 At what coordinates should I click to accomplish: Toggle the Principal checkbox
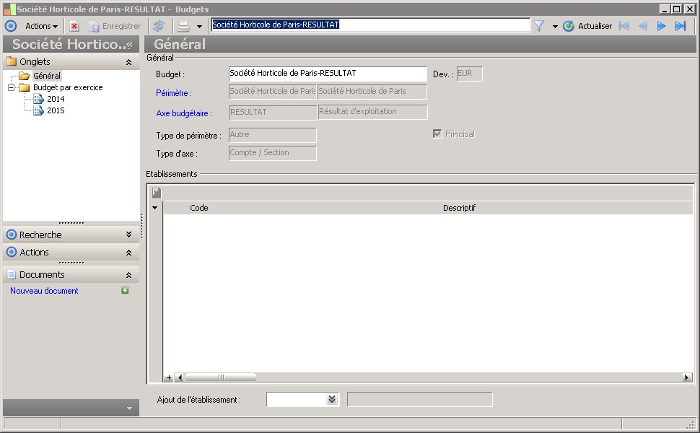[437, 134]
